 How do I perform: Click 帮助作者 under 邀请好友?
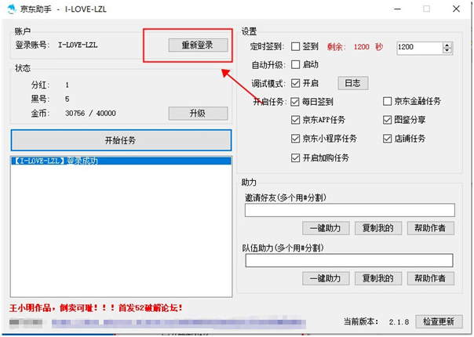[x=430, y=228]
